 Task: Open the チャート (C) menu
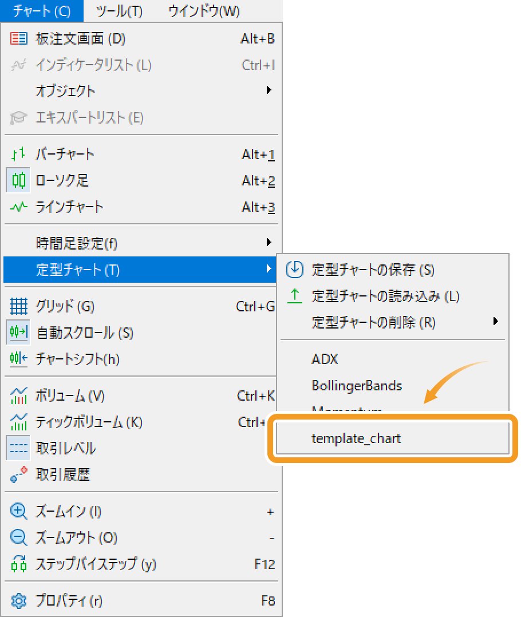(42, 11)
